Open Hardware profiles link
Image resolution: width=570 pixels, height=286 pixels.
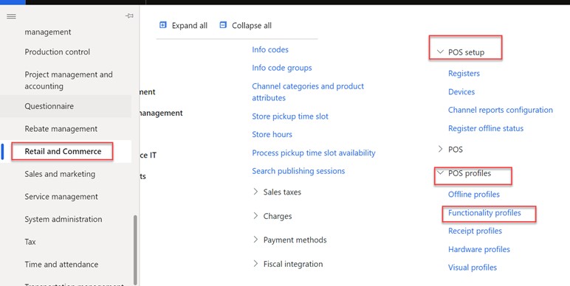[478, 249]
